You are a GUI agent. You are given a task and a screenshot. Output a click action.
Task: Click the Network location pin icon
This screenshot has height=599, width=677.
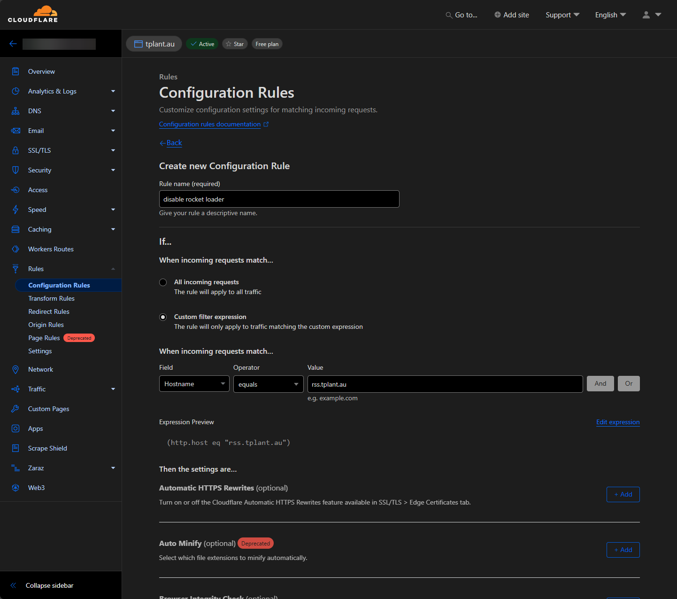(x=15, y=369)
